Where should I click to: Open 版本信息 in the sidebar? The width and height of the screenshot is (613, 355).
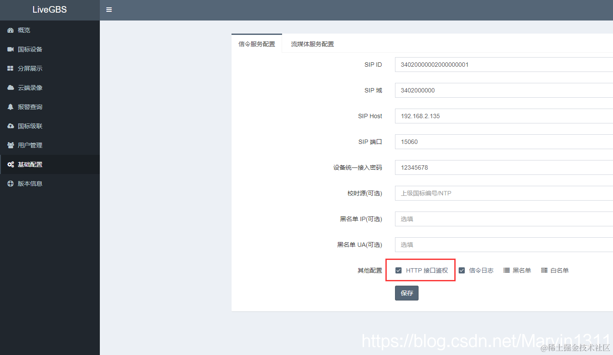pos(50,184)
